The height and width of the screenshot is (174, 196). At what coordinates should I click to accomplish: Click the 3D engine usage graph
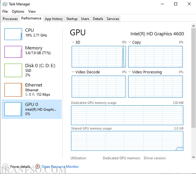(99, 57)
